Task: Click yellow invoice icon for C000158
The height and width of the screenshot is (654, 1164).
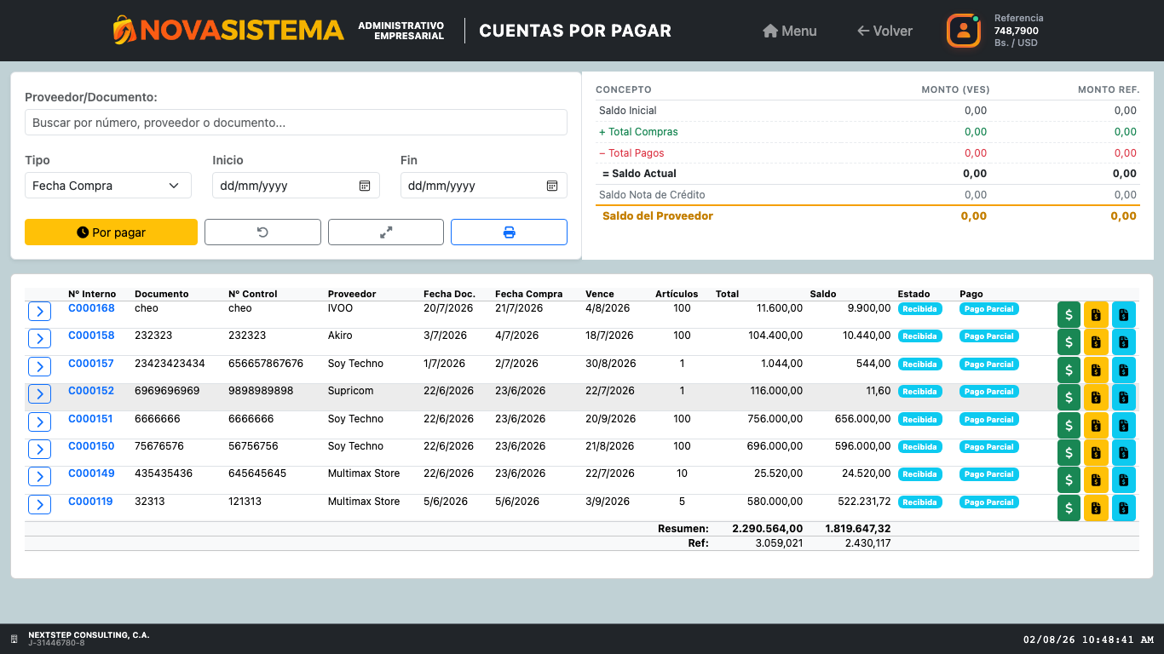Action: click(x=1096, y=342)
